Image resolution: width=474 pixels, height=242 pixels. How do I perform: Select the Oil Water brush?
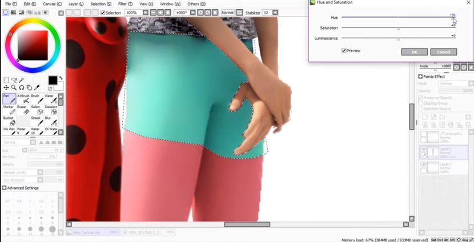pos(51,131)
